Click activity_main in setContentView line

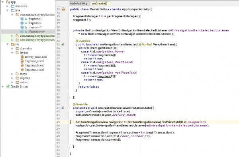click(123, 115)
